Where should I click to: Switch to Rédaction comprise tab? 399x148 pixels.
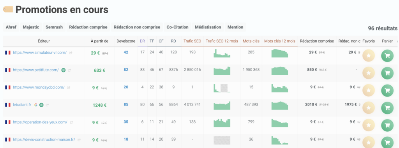pos(88,27)
